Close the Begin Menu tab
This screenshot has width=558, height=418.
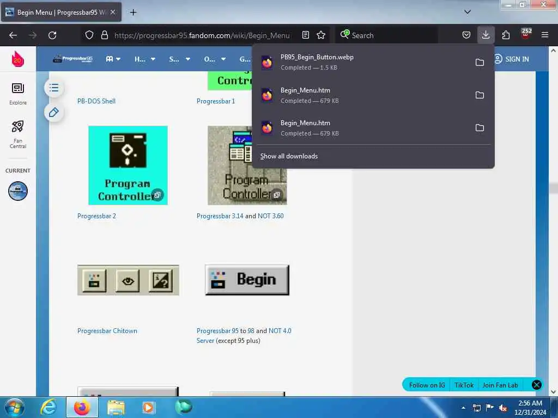(112, 12)
